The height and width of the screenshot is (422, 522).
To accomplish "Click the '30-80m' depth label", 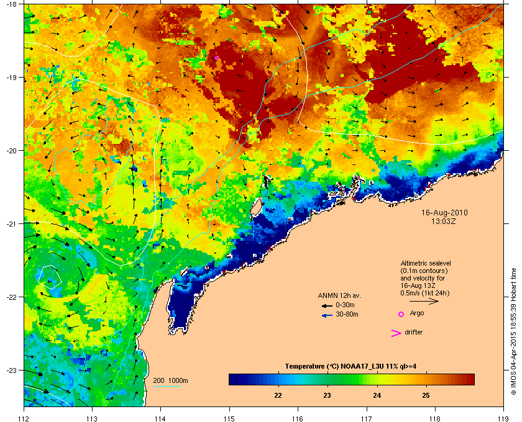I will (x=347, y=314).
